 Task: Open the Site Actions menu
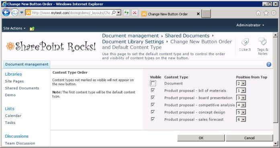tap(14, 28)
